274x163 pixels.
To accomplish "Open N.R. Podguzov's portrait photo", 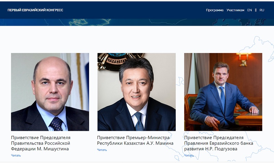I will pos(223,92).
